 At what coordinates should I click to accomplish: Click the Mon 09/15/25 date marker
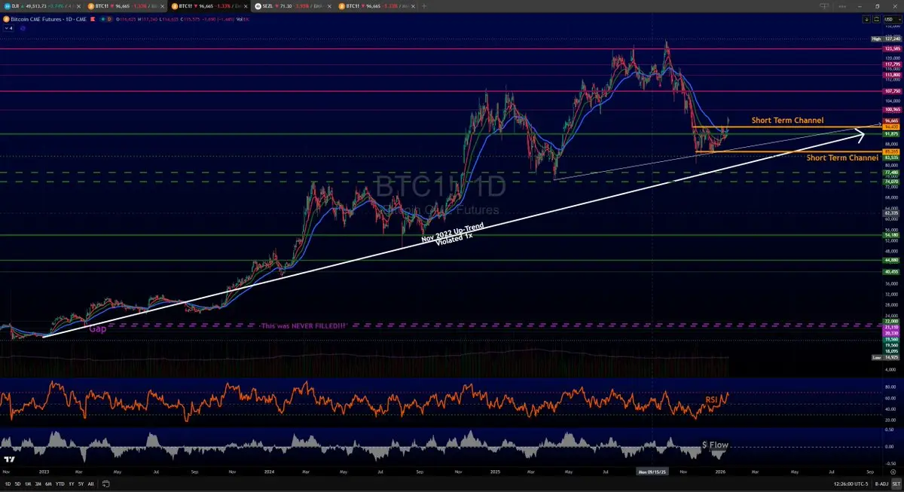coord(651,470)
